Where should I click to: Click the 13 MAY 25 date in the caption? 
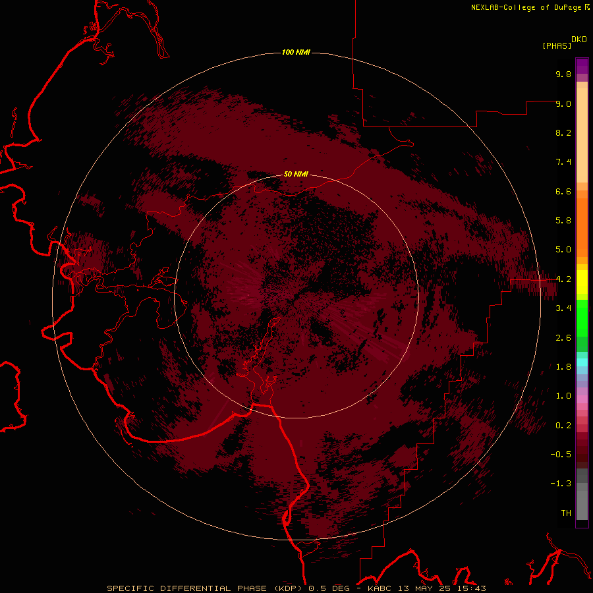423,588
